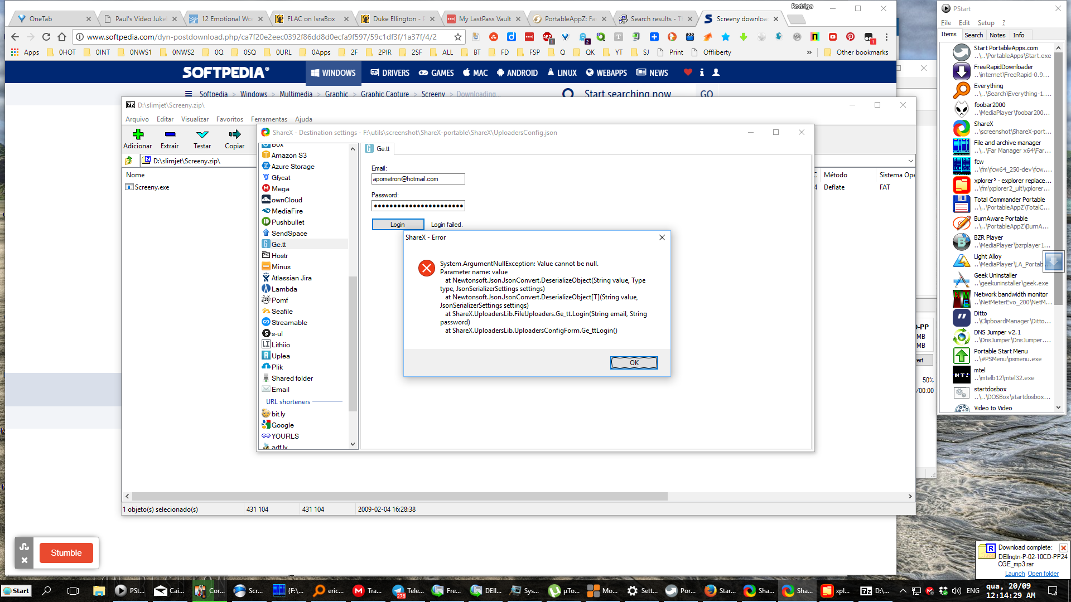Select Hostr destination
The height and width of the screenshot is (602, 1071).
[279, 255]
